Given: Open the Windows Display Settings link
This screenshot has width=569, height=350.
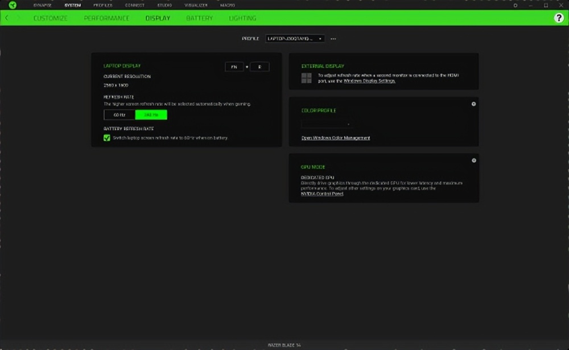Looking at the screenshot, I should (369, 81).
